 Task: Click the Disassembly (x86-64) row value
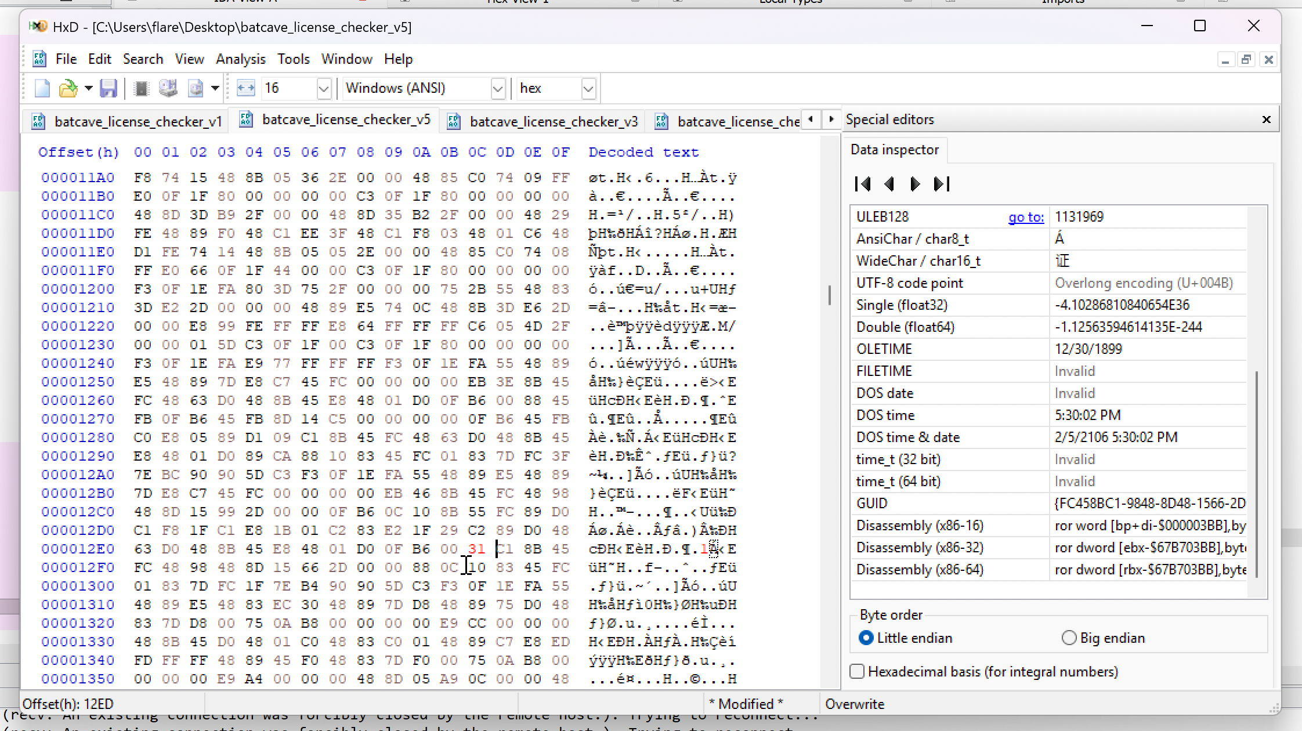click(1149, 570)
